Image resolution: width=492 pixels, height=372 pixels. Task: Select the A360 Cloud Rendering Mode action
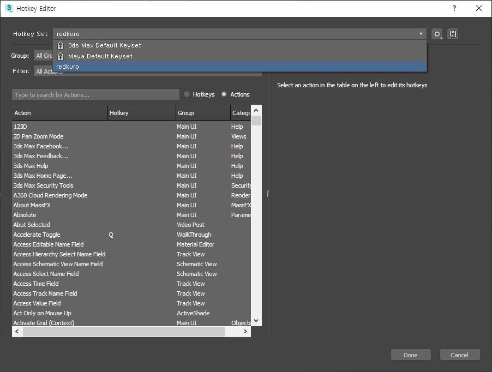131,195
